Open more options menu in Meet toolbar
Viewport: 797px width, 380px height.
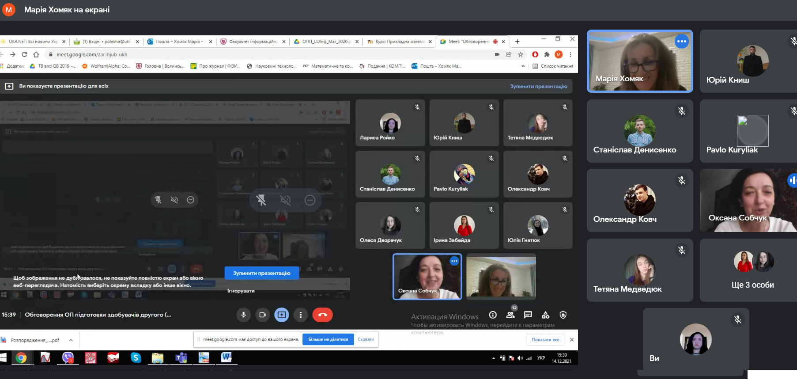point(301,315)
